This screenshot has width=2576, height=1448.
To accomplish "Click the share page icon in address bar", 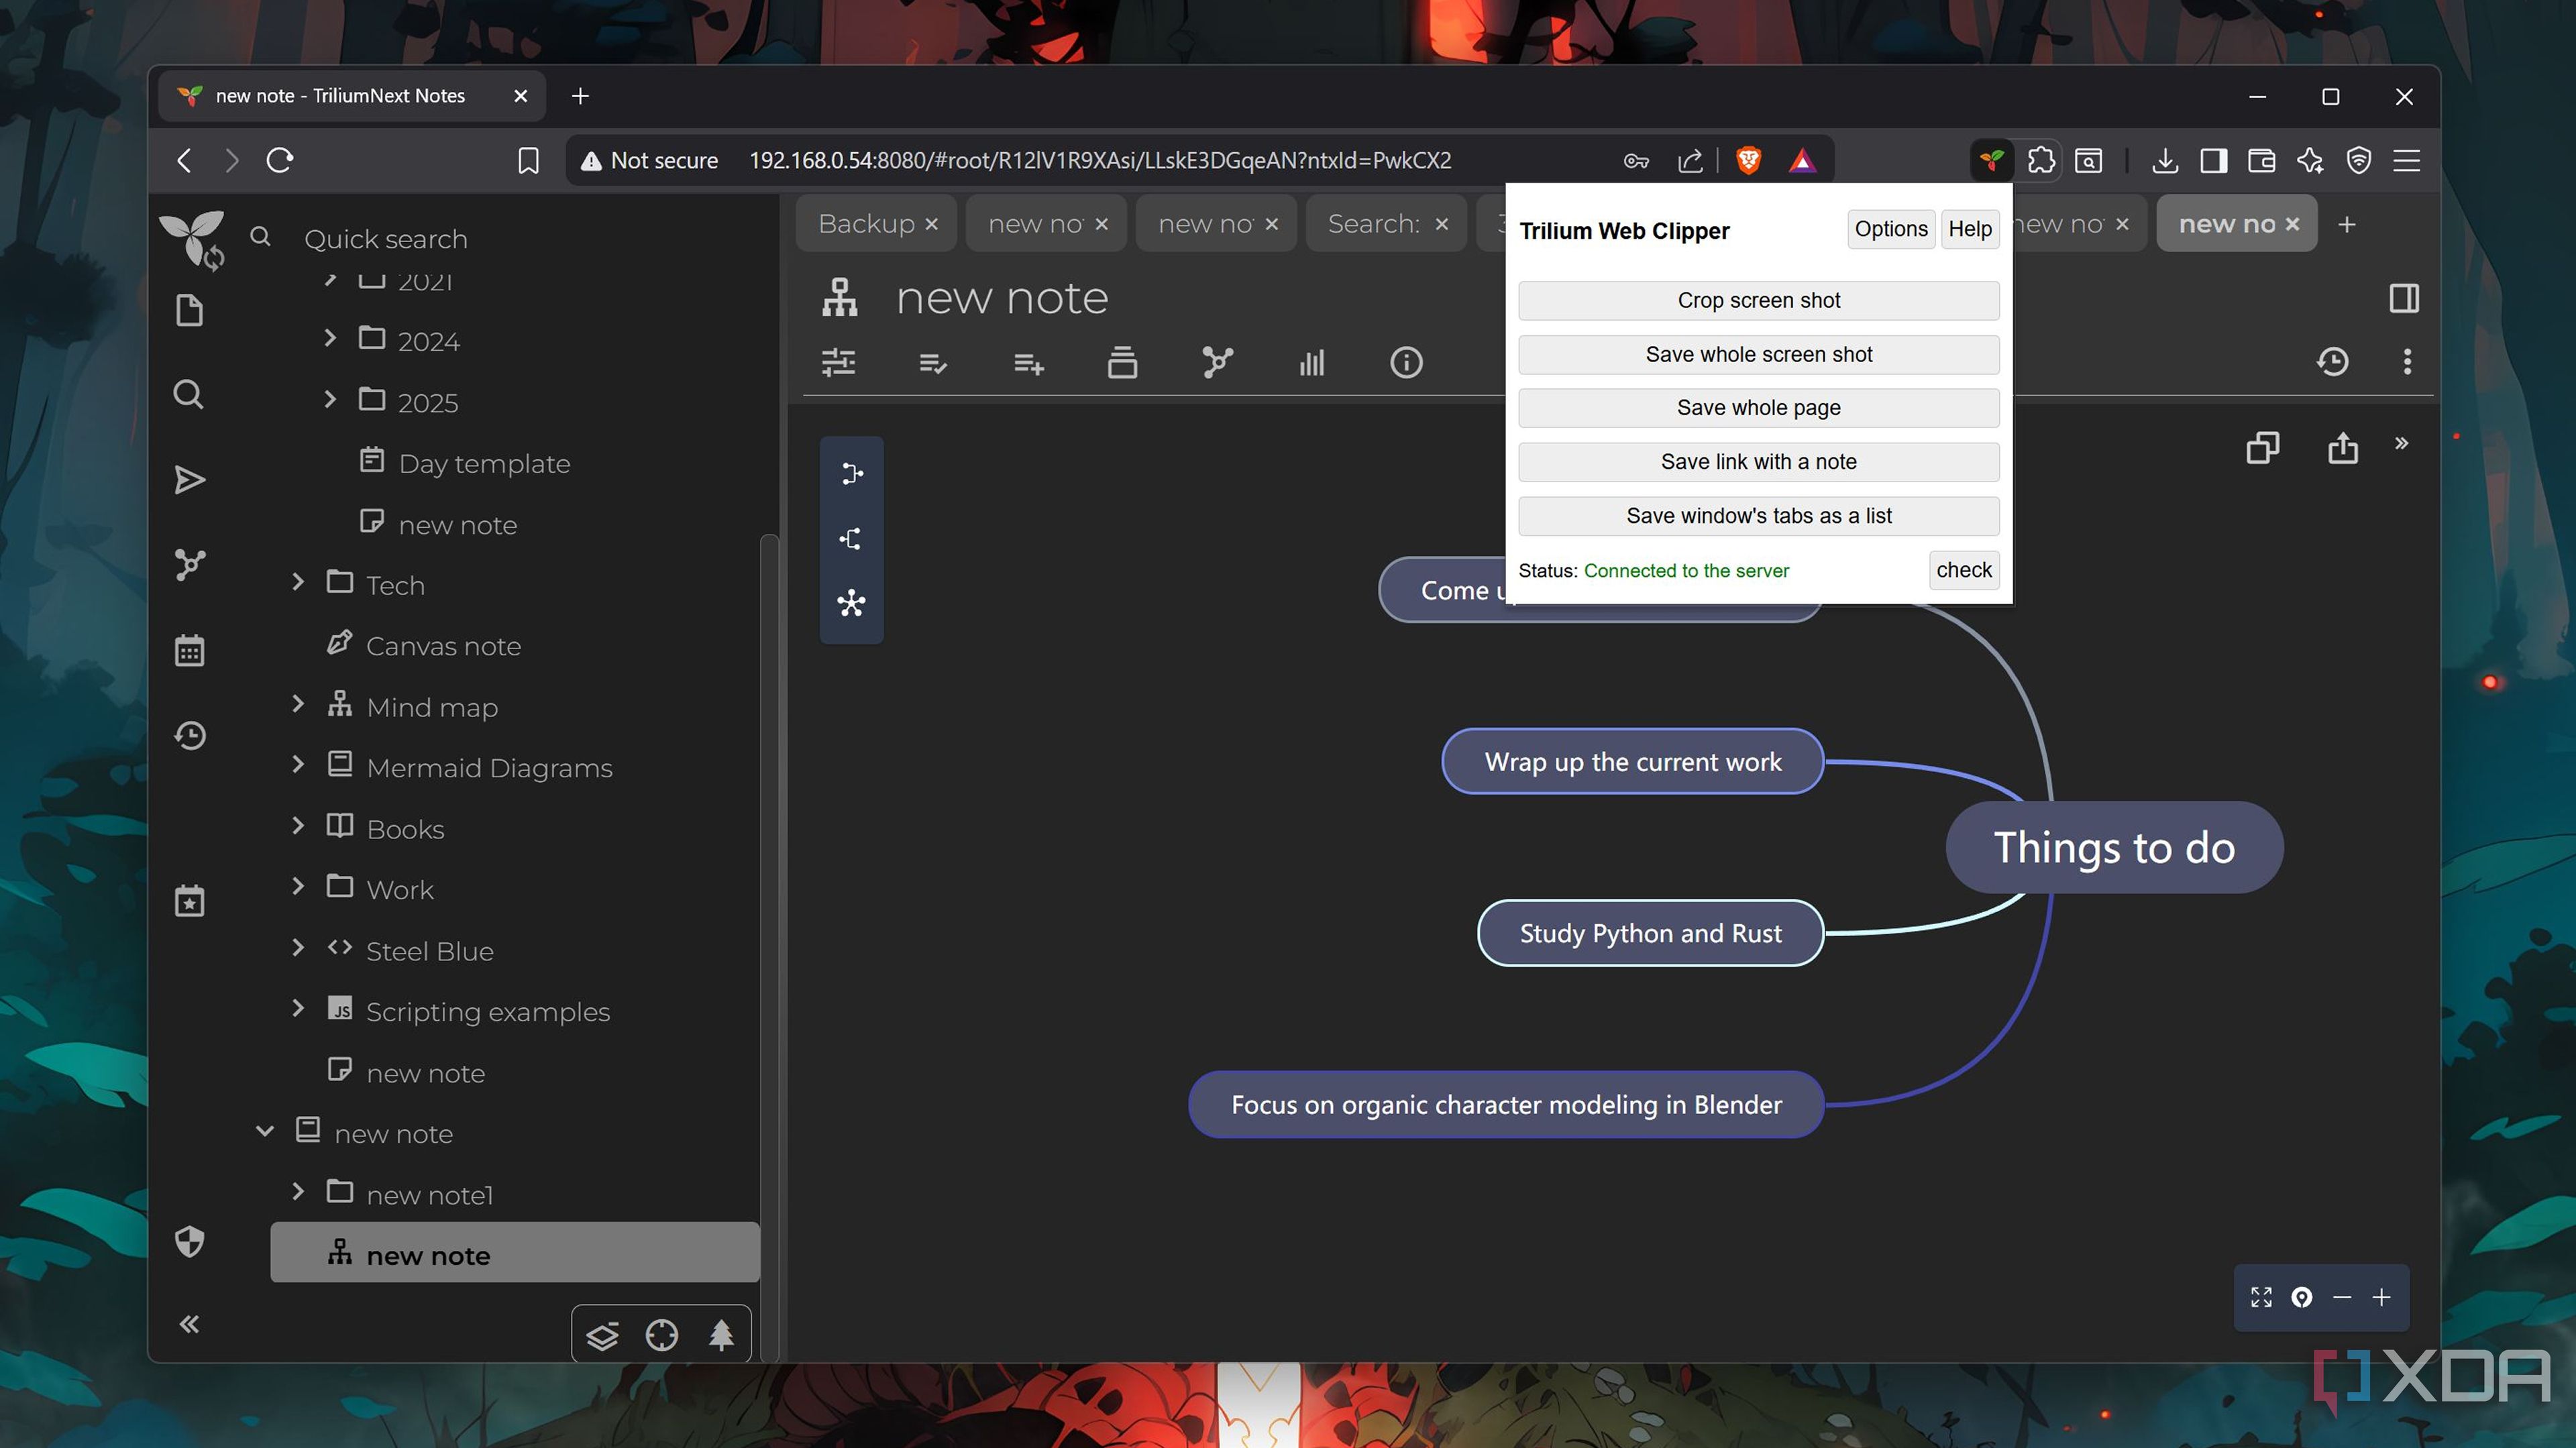I will coord(1690,160).
